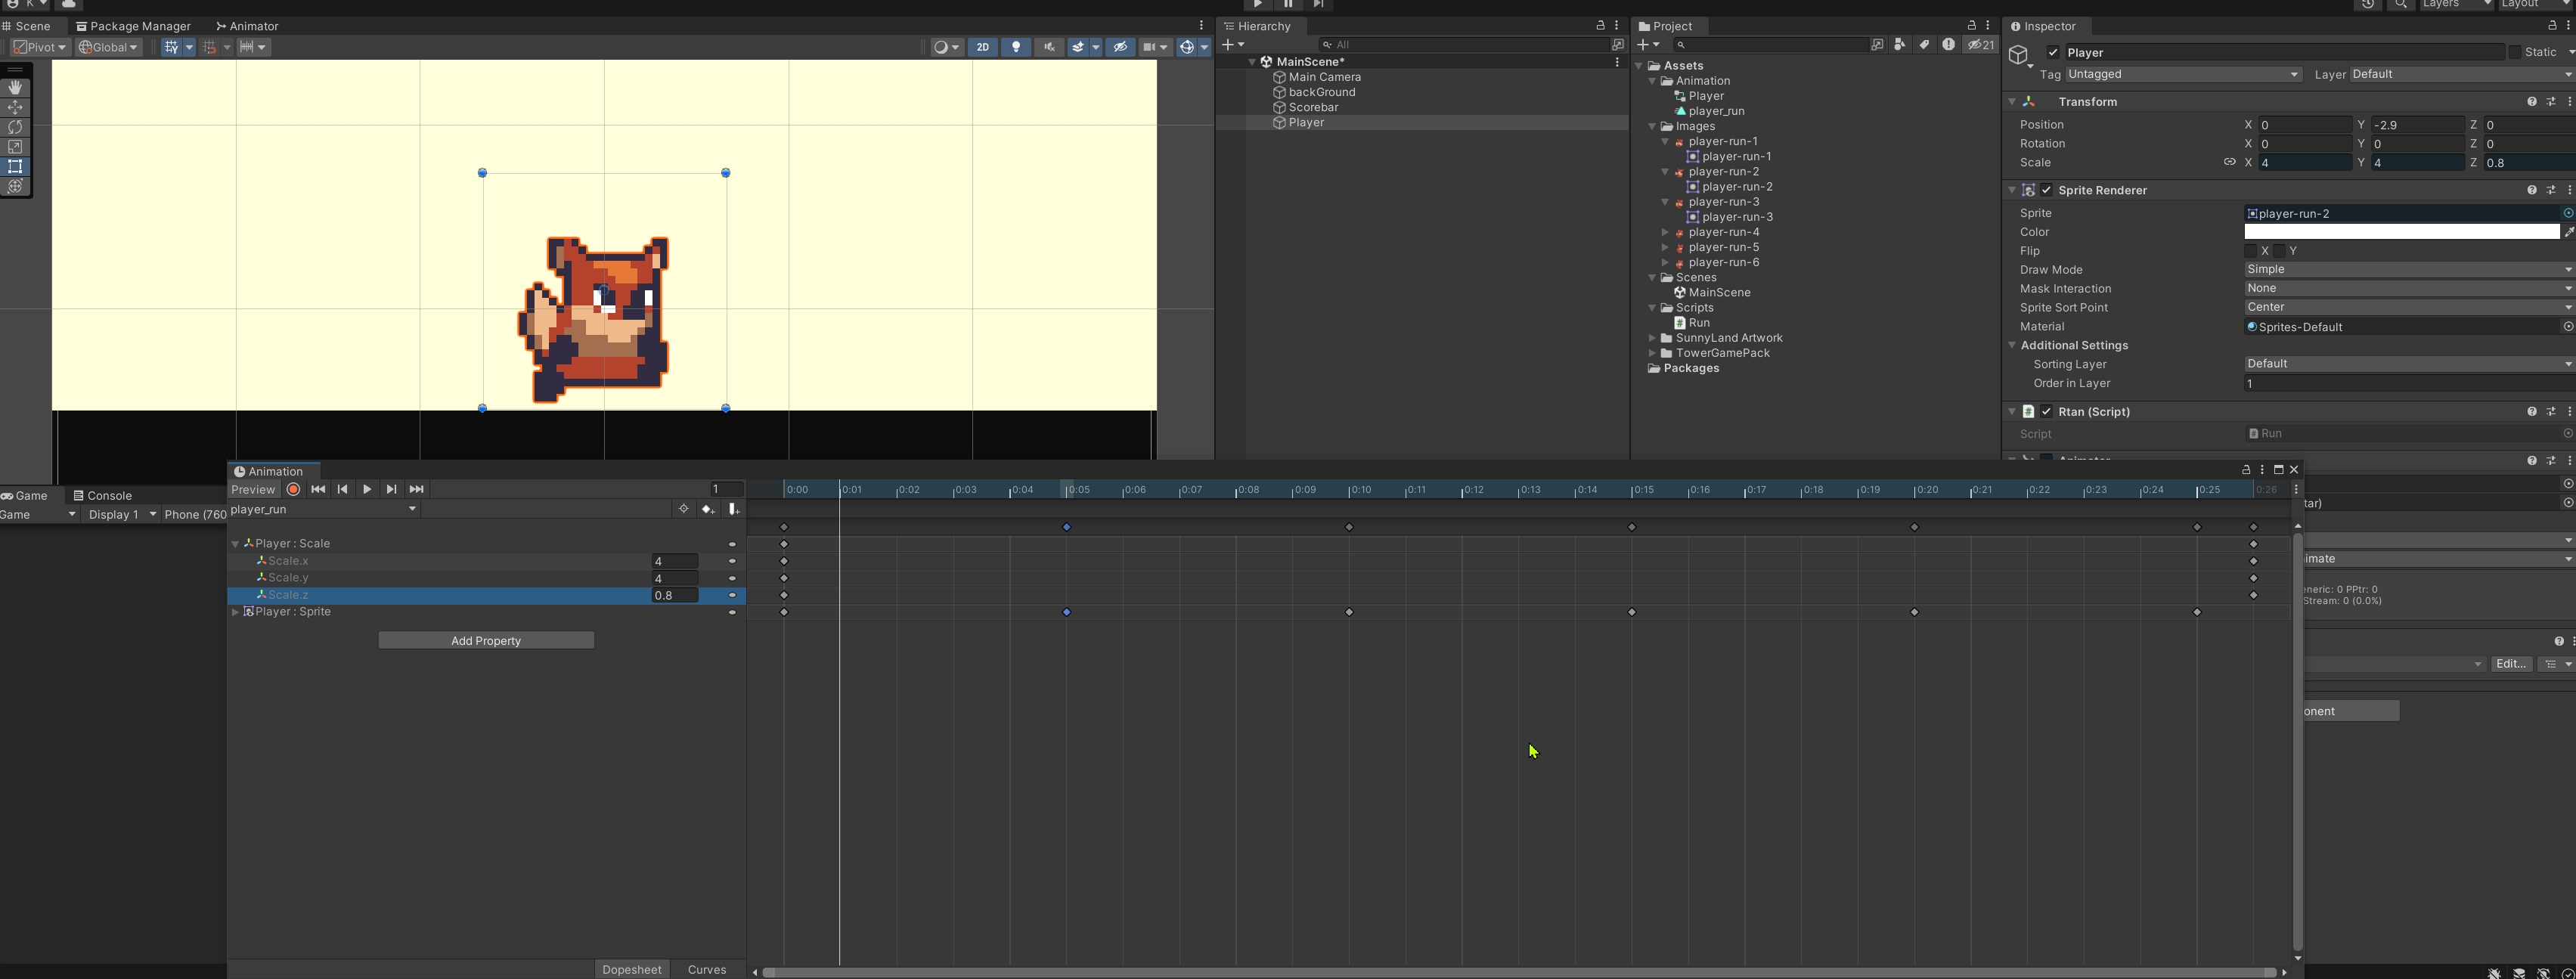Select the Transform tool in Scene
2576x979 pixels.
pos(15,186)
